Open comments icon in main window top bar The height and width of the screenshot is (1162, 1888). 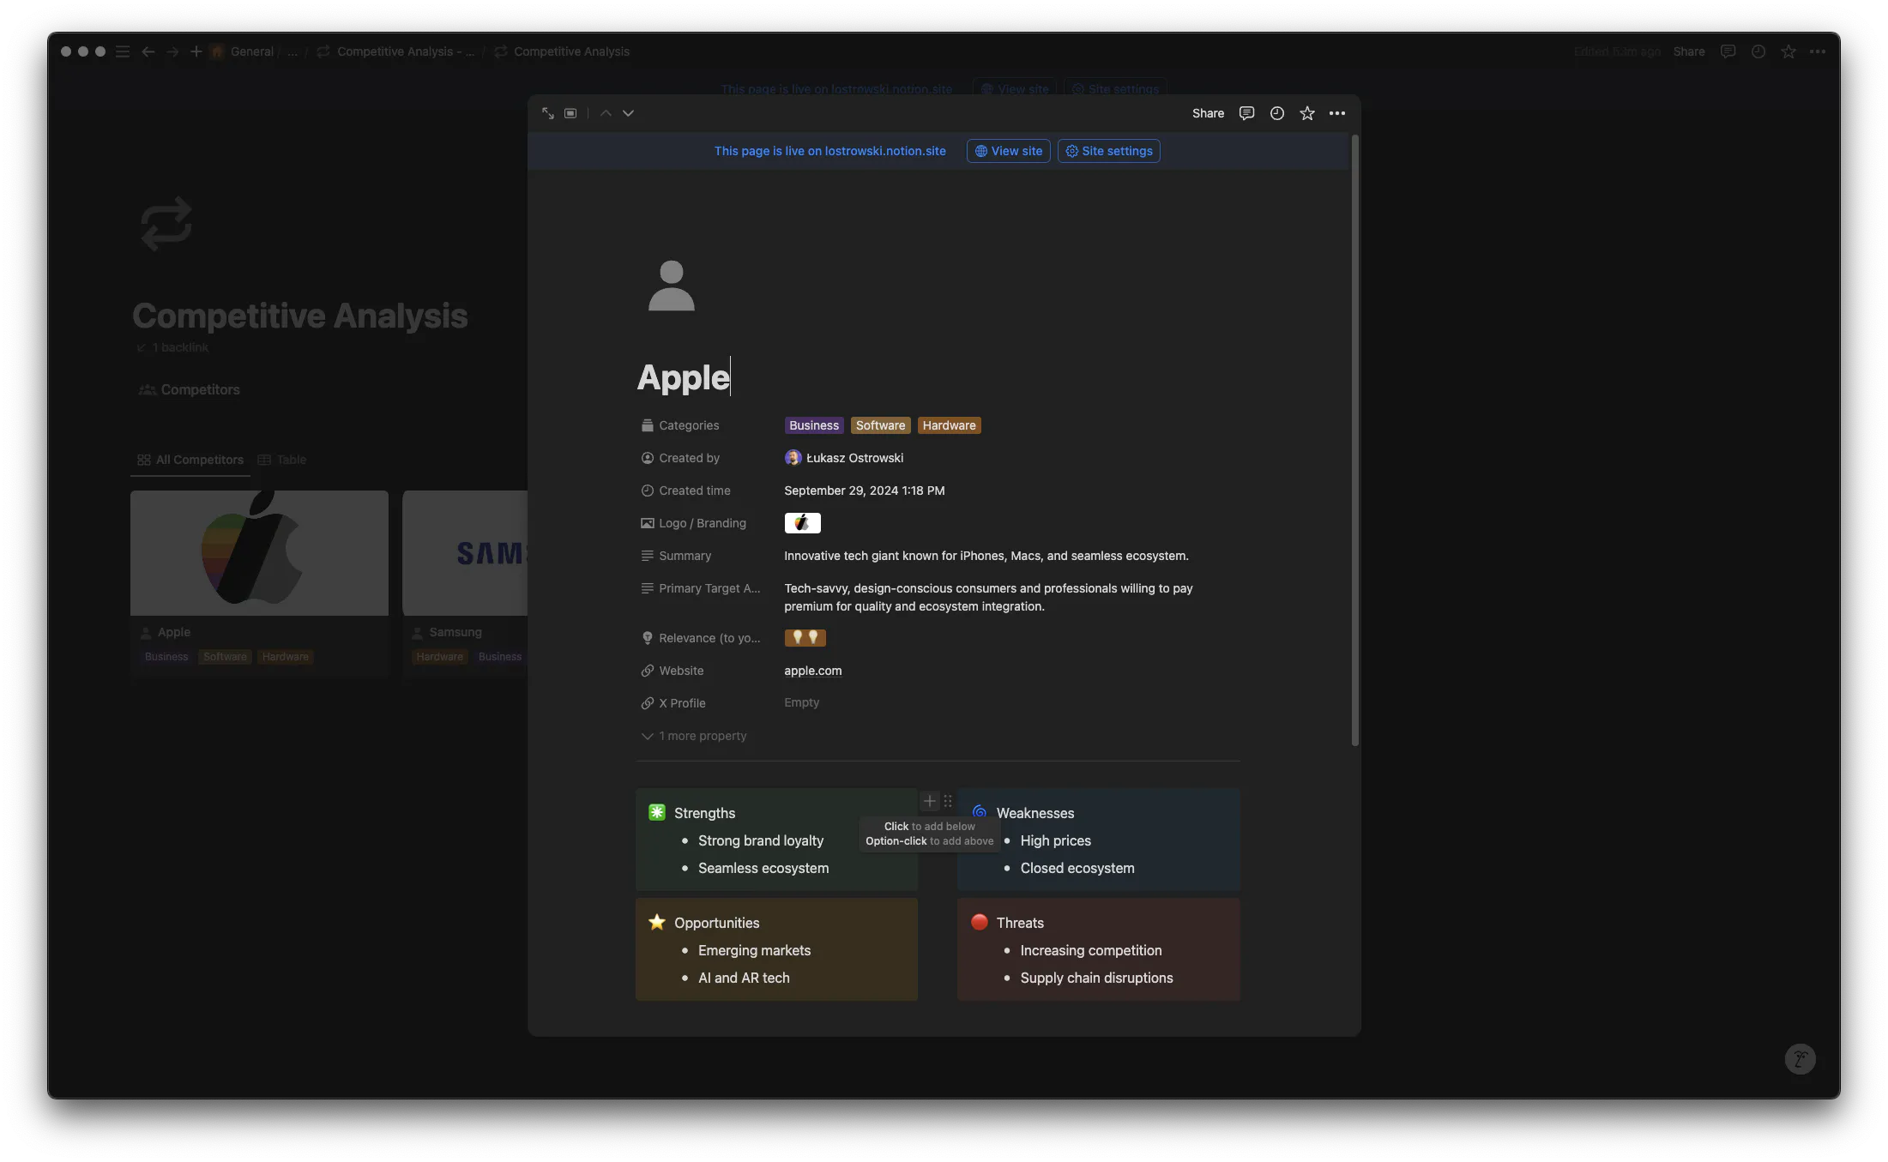pos(1728,51)
